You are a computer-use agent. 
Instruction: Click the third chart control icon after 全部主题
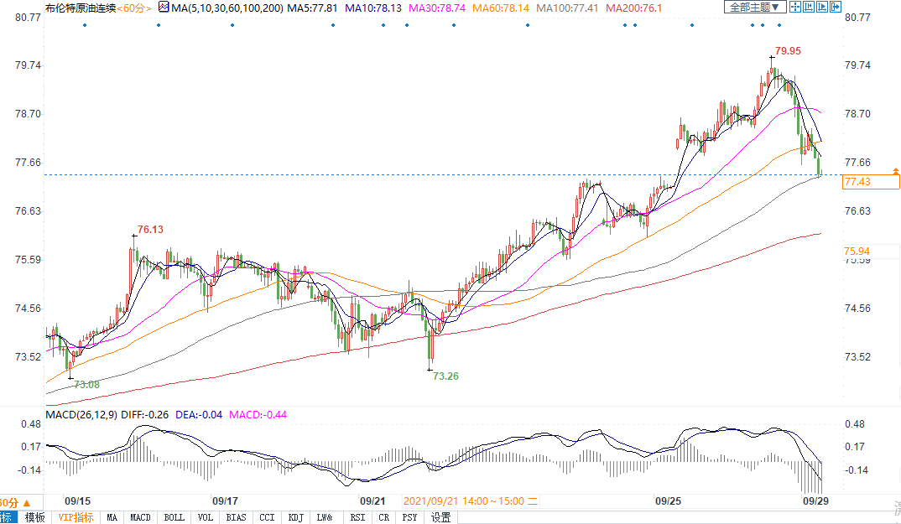point(822,8)
